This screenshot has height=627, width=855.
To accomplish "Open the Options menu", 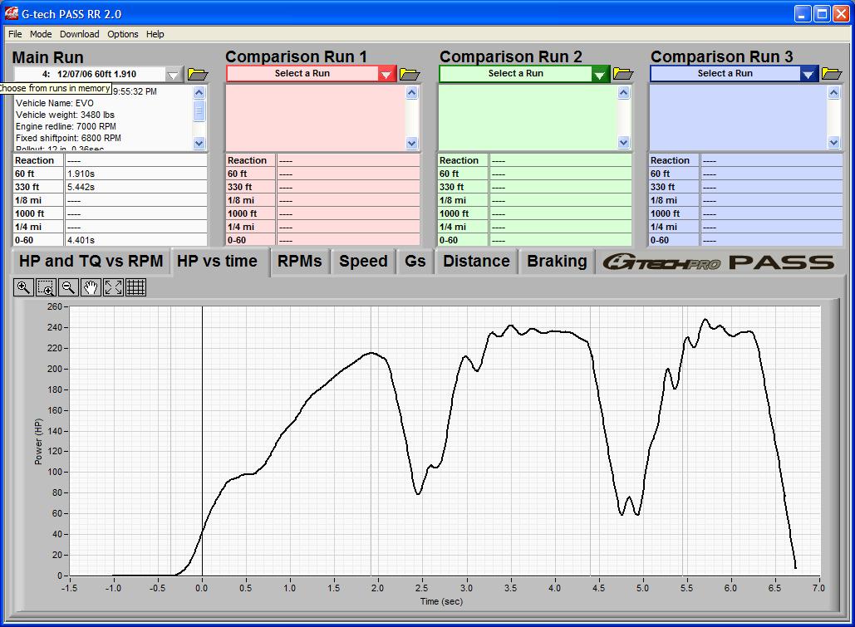I will point(122,34).
